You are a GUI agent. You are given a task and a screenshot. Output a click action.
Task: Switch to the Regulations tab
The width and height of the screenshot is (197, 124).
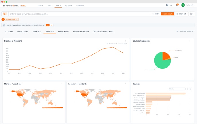23,32
